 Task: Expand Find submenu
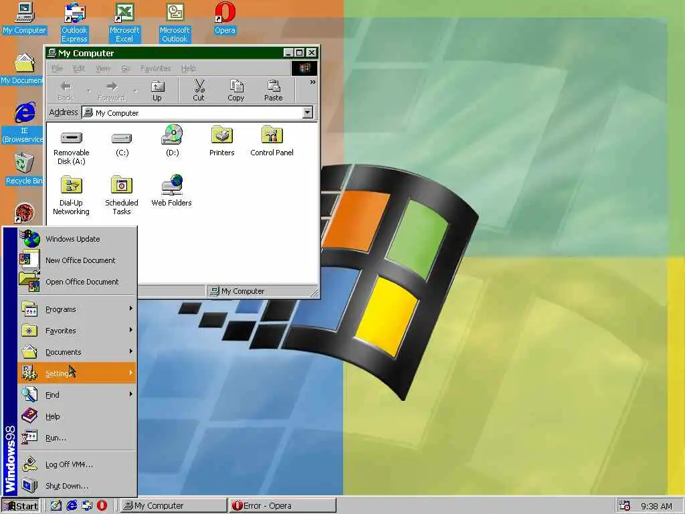[x=78, y=395]
